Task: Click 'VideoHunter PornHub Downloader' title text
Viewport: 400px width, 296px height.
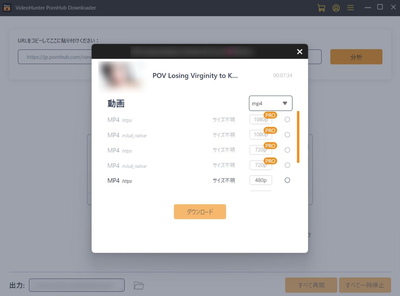Action: [56, 8]
